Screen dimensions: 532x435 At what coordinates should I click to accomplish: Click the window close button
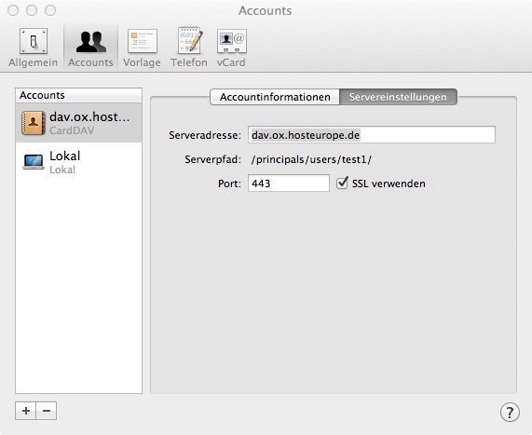[13, 10]
